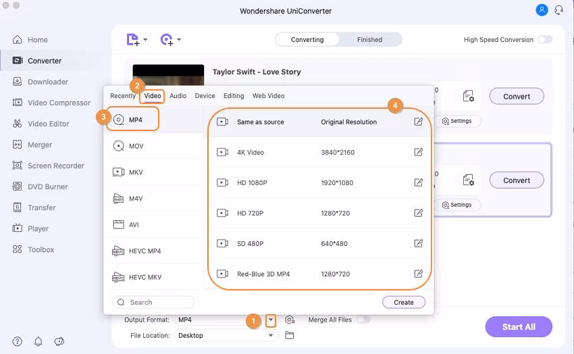
Task: Toggle High Speed Conversion switch
Action: tap(545, 40)
